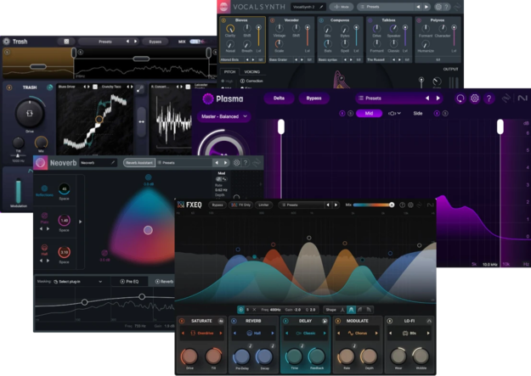This screenshot has width=531, height=376.
Task: Click the Trash swap modules arrow button
Action: point(141,121)
